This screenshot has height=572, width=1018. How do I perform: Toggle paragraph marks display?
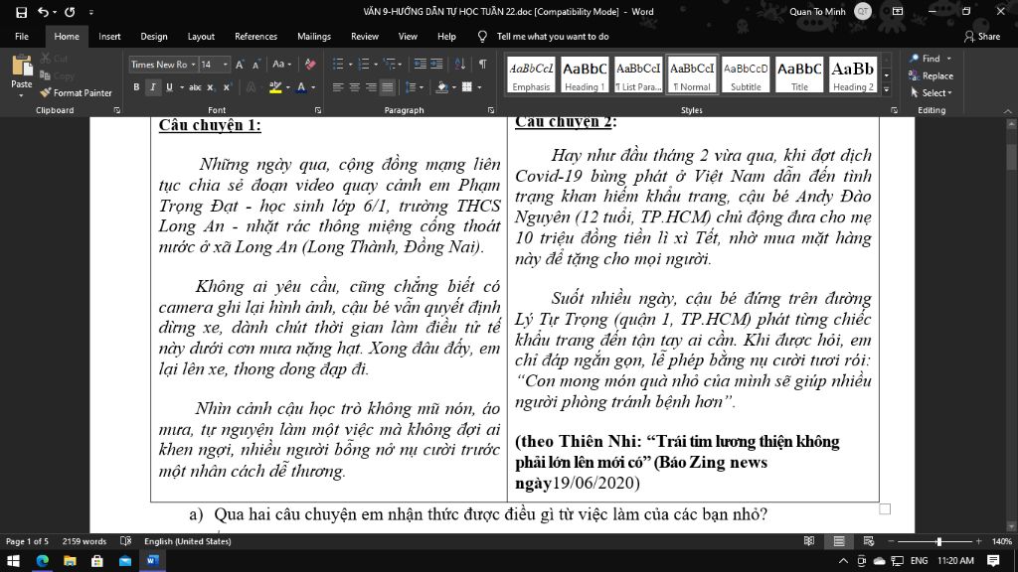coord(482,65)
